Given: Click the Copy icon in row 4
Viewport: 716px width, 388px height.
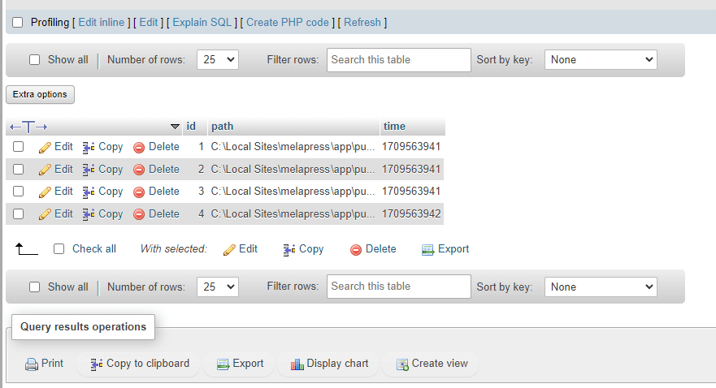Looking at the screenshot, I should [89, 214].
